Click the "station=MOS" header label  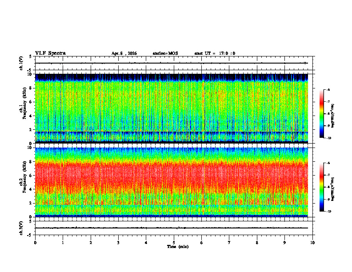coord(165,53)
